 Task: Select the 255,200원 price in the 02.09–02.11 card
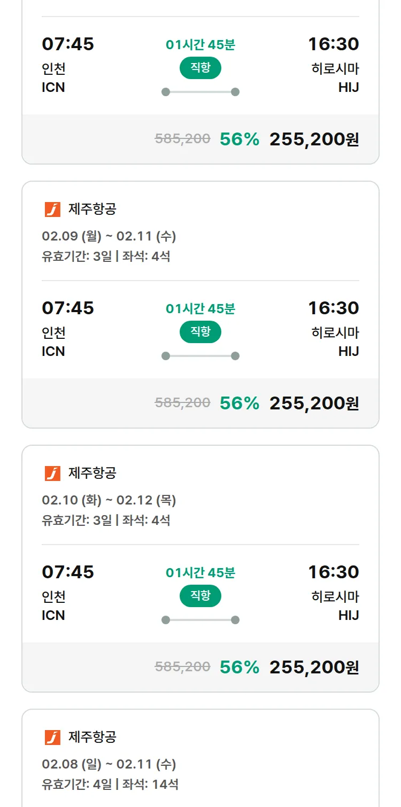pyautogui.click(x=314, y=403)
